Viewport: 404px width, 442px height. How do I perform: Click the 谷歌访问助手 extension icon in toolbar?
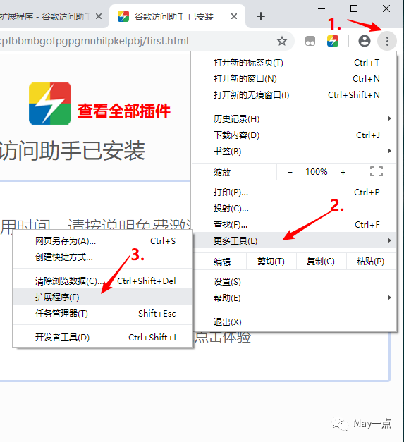click(333, 41)
